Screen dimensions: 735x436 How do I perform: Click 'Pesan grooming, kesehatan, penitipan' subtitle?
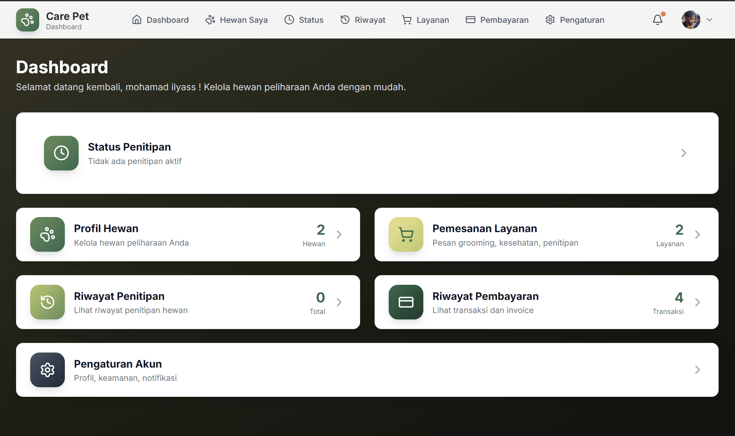point(505,243)
